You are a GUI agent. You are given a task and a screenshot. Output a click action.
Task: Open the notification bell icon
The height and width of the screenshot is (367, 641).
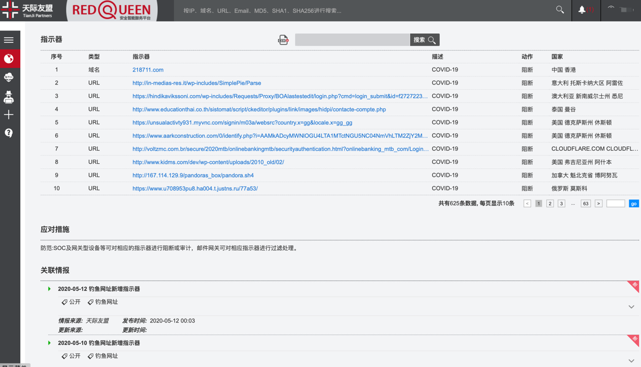point(582,10)
